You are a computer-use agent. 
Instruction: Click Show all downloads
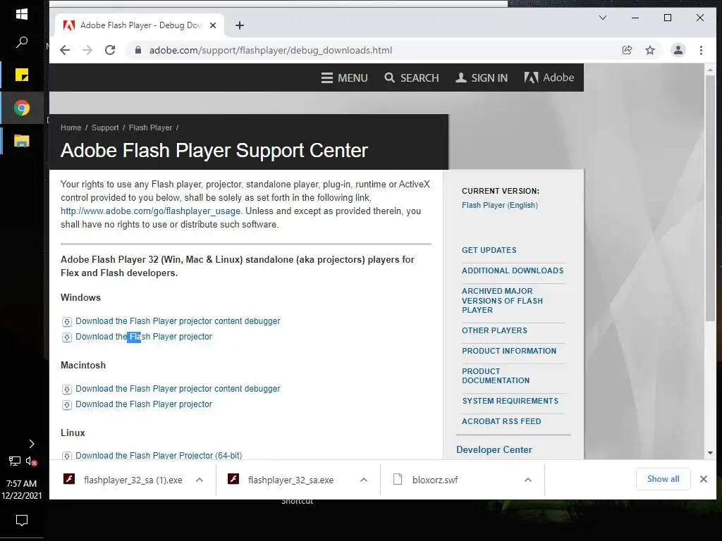coord(663,479)
